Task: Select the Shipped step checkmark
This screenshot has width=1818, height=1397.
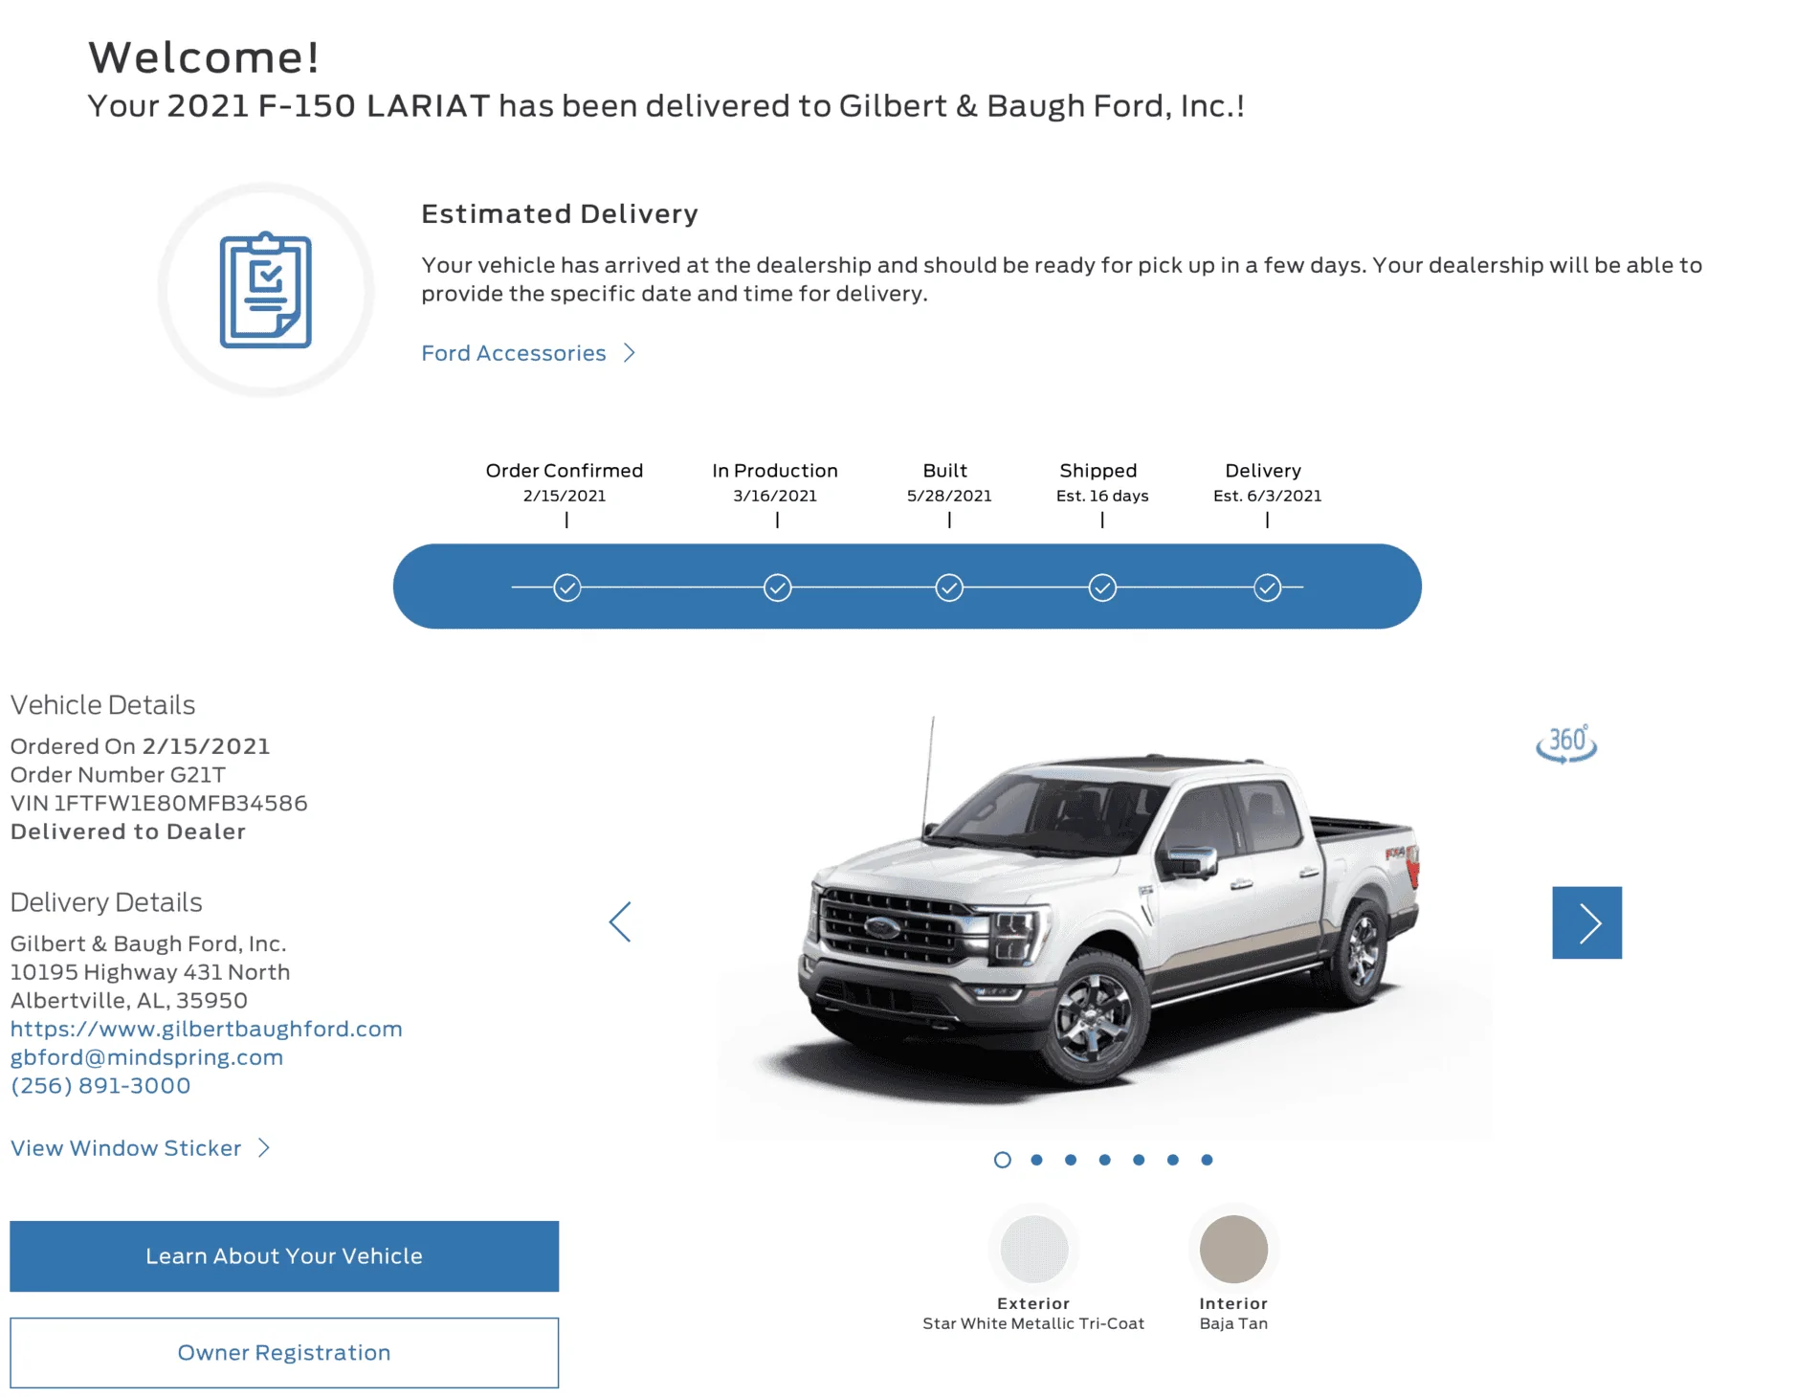Action: pos(1102,588)
